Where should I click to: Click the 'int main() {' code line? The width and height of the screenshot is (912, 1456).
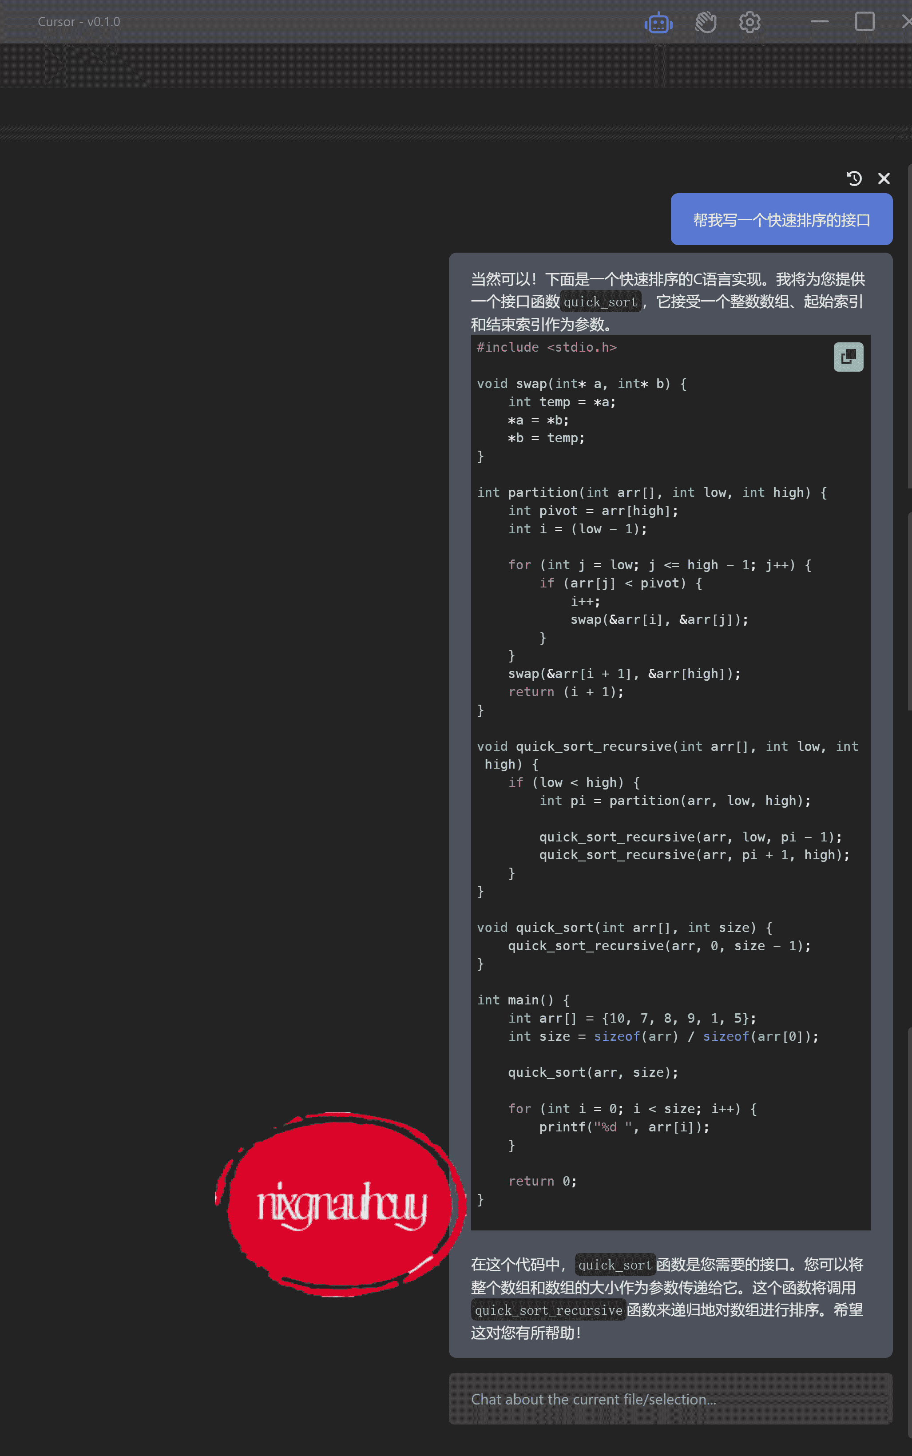pos(523,1000)
